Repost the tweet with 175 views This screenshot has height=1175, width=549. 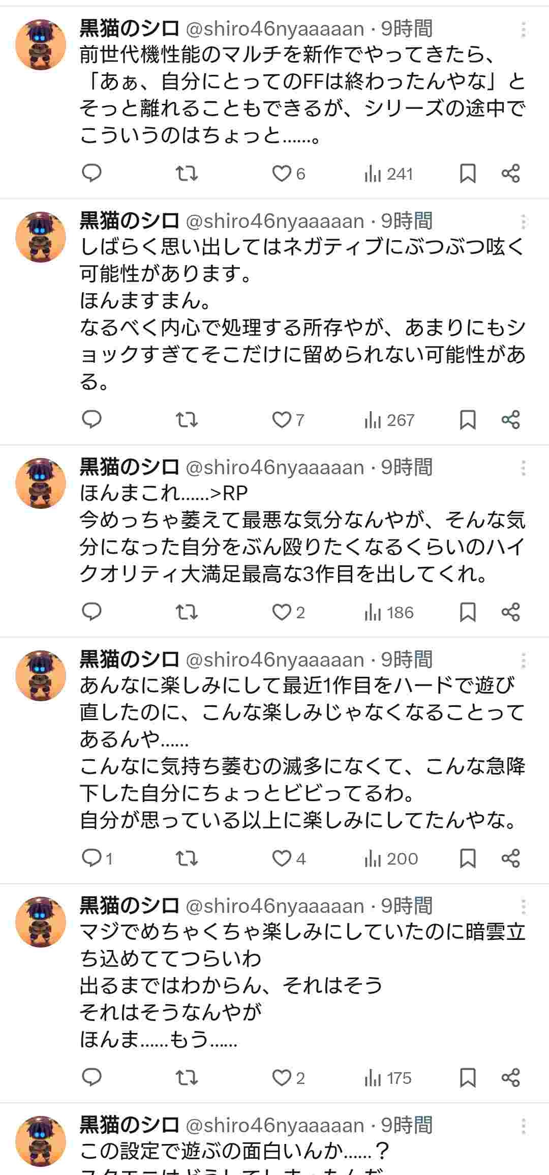187,1078
